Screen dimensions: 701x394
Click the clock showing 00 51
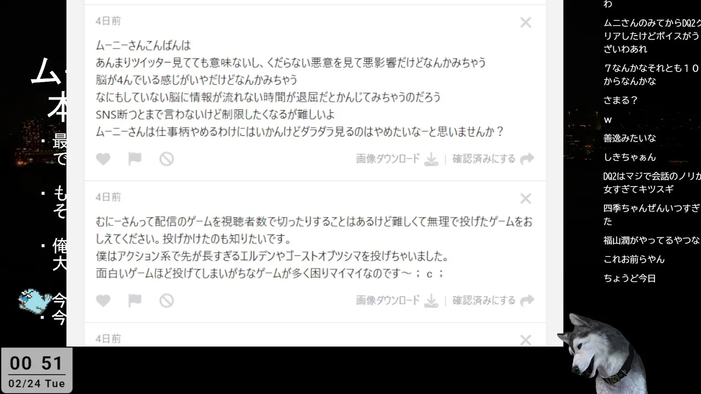pyautogui.click(x=36, y=363)
